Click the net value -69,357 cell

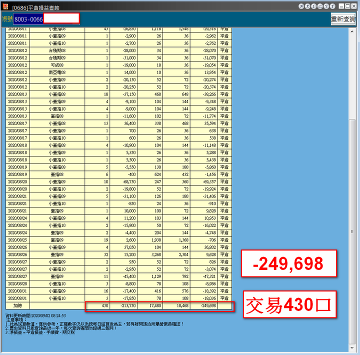(x=204, y=182)
